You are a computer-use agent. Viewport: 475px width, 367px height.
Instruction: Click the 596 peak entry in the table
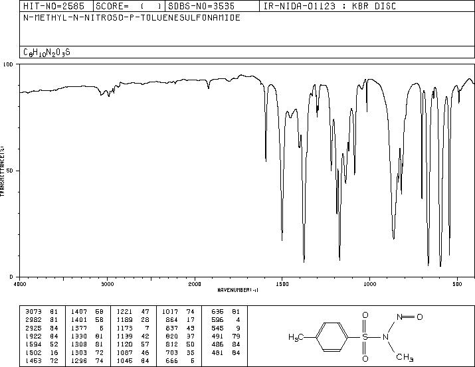click(226, 320)
